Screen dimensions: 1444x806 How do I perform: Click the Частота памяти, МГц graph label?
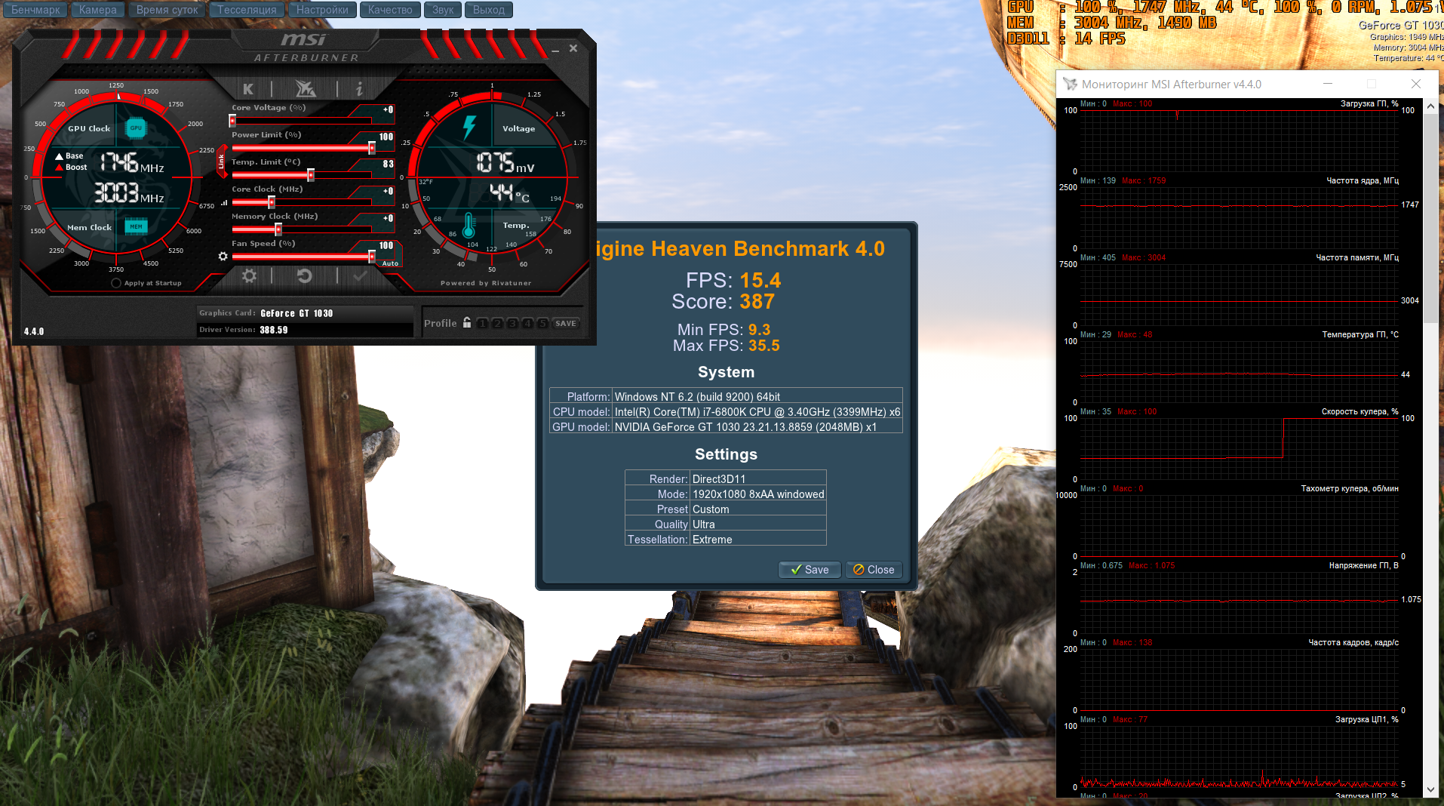coord(1357,258)
